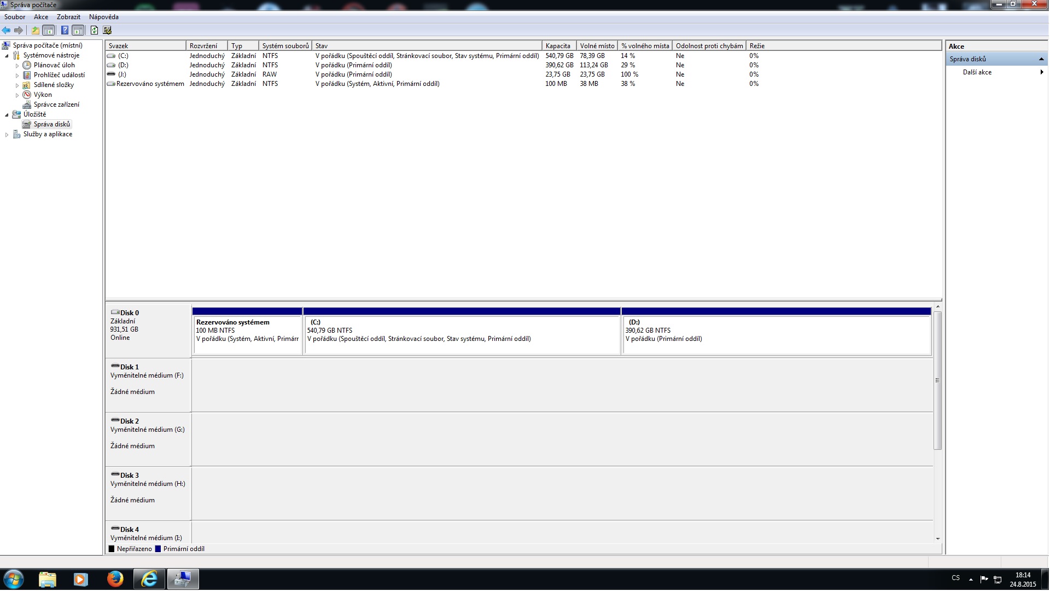This screenshot has width=1050, height=591.
Task: Open Internet Explorer from the taskbar
Action: [x=149, y=579]
